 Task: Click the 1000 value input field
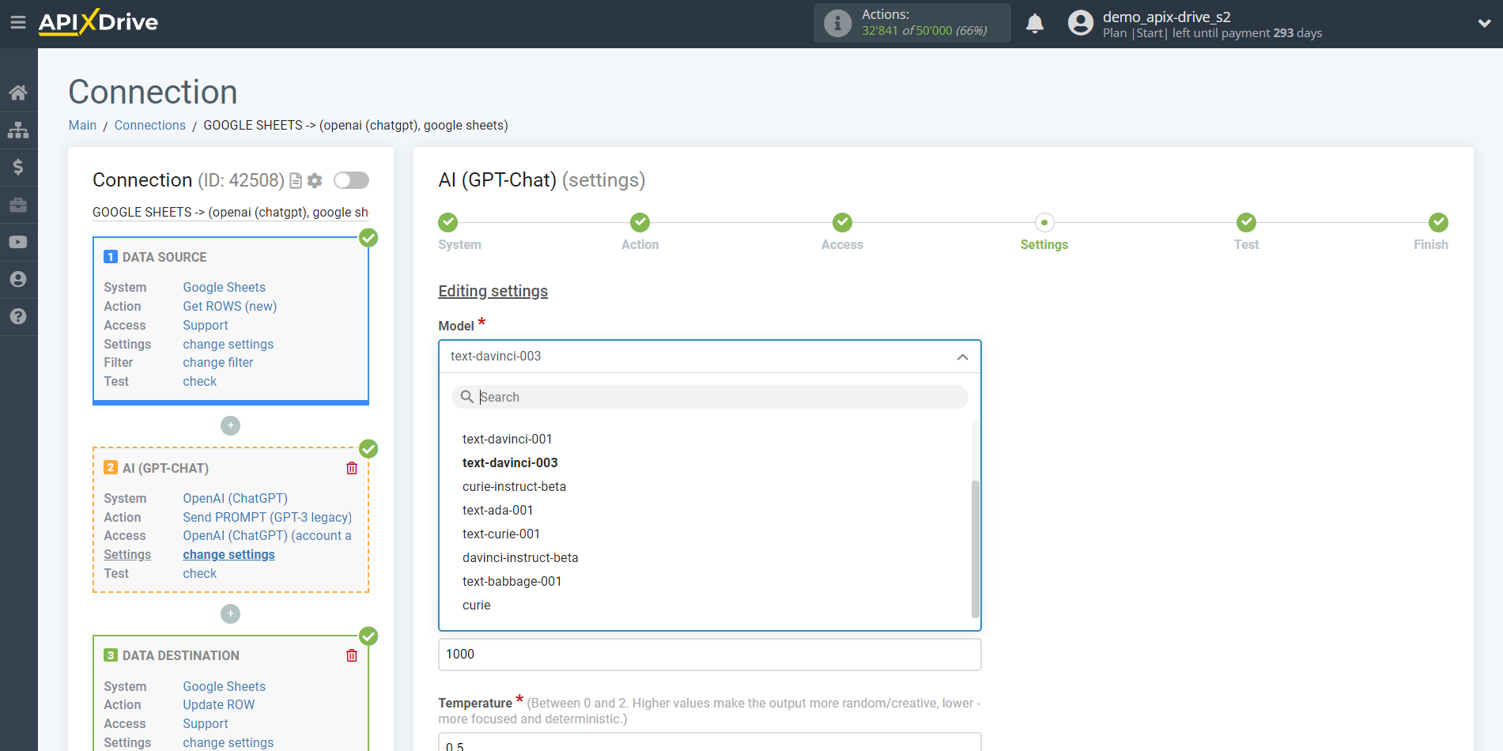tap(710, 655)
